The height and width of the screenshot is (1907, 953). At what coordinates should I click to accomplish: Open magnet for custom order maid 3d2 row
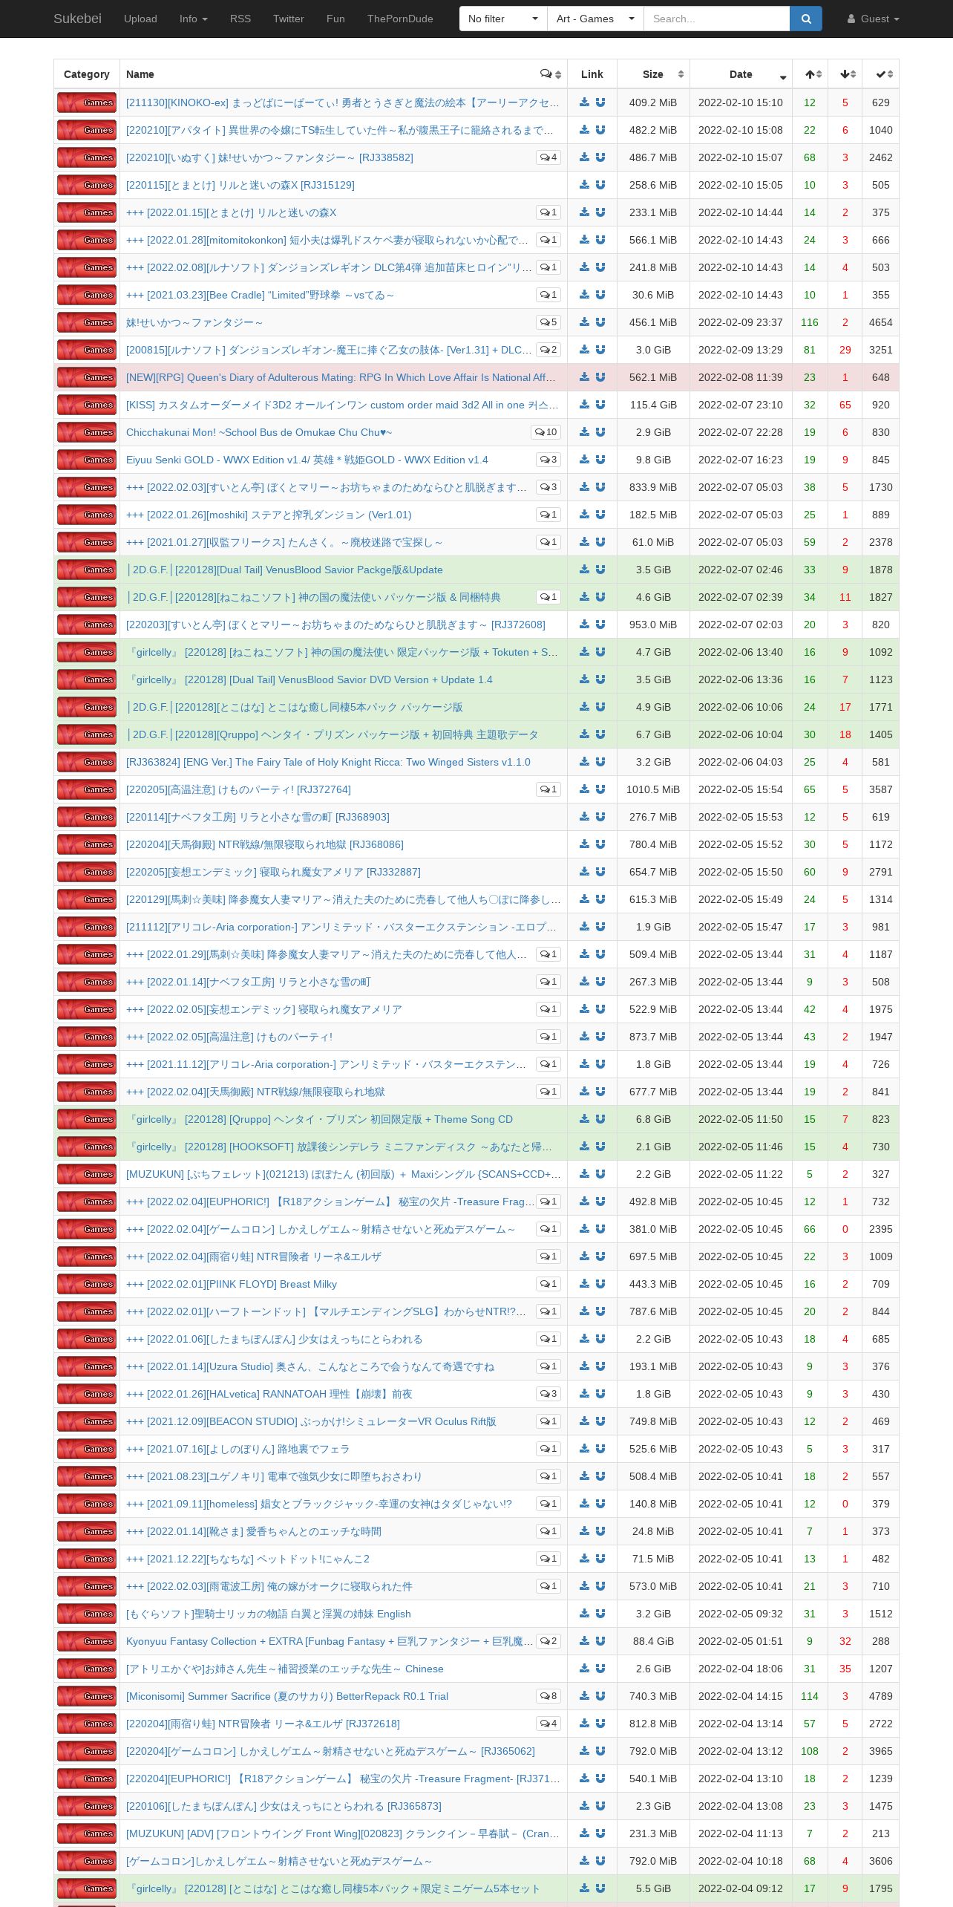[600, 405]
